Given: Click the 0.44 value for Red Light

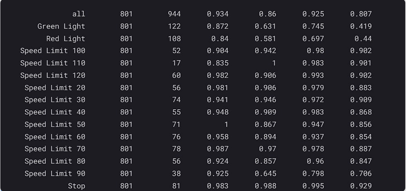Looking at the screenshot, I should [363, 39].
